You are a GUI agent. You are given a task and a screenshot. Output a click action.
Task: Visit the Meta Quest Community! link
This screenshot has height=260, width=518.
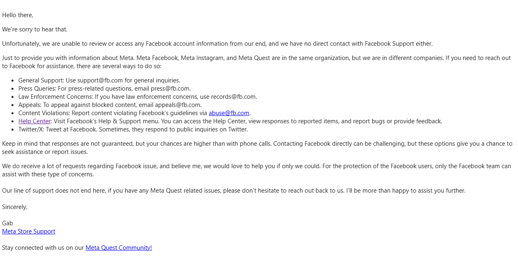(x=119, y=248)
